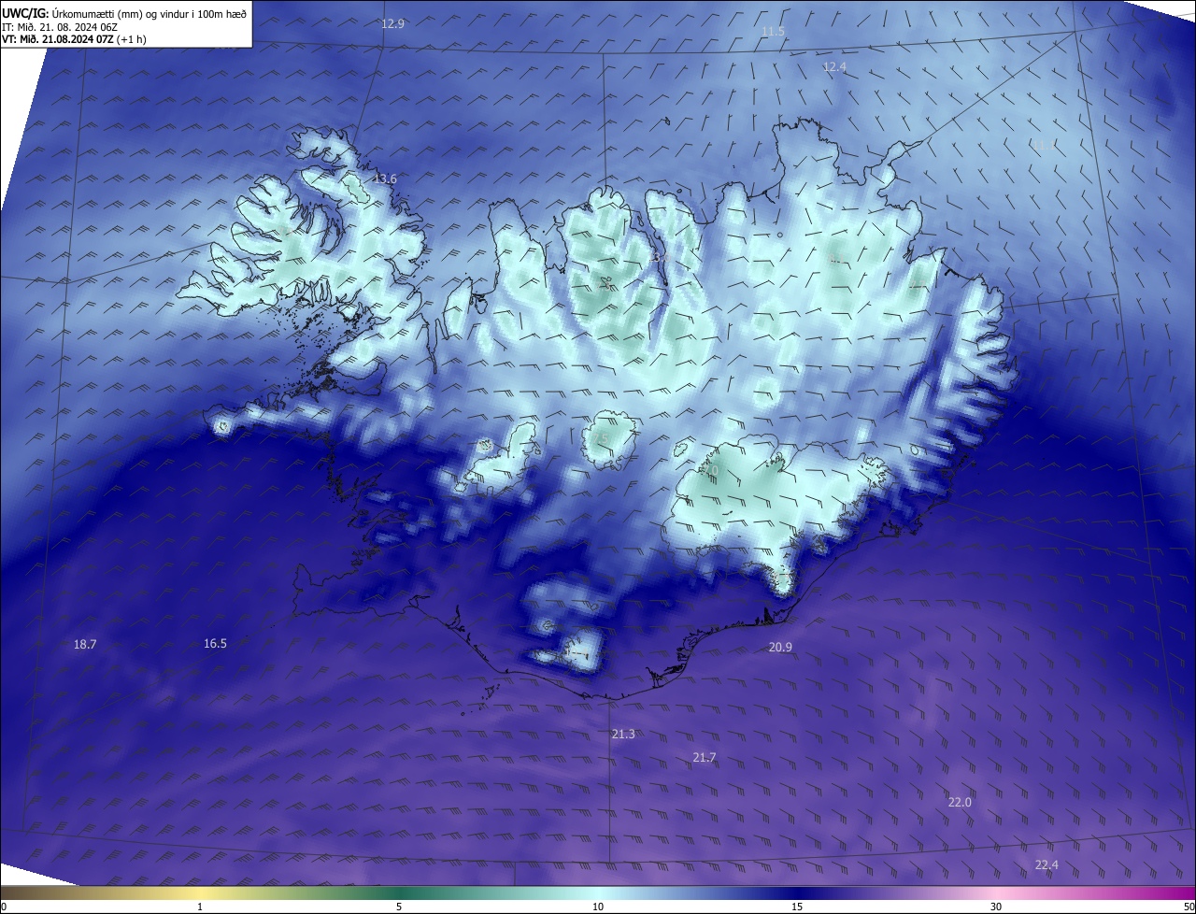
Task: Click the 11.5 value label on the map
Action: [773, 32]
